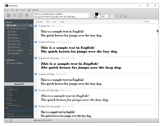Screen dimensions: 162x126
Task: Select NanumFont folder
Action: tap(19, 41)
